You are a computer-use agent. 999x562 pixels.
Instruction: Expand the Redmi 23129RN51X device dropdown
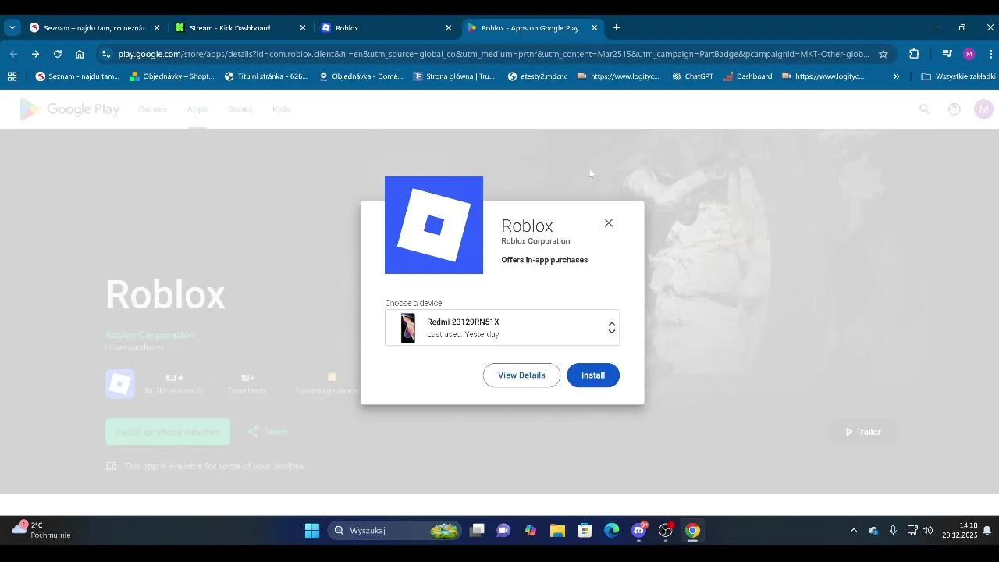[502, 327]
